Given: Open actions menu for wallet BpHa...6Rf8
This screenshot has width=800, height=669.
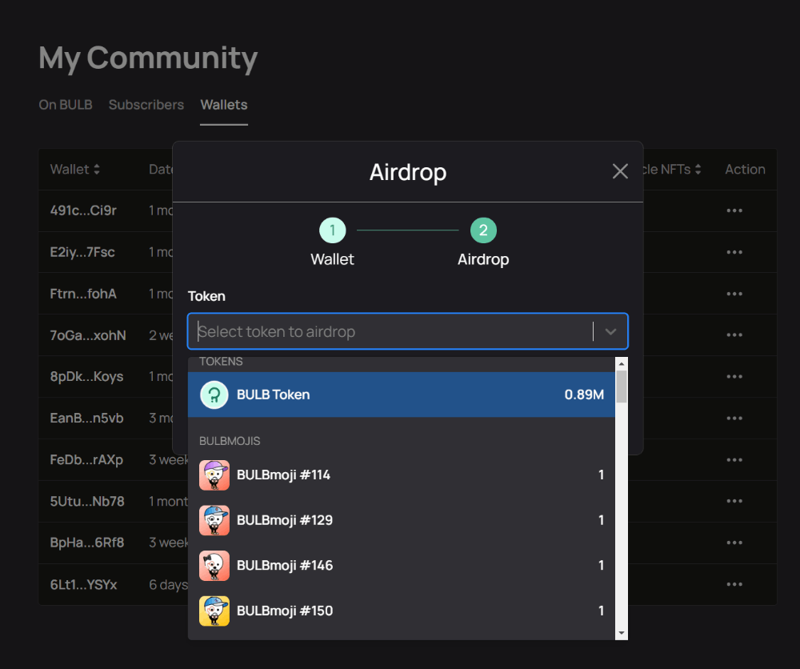Looking at the screenshot, I should point(734,543).
